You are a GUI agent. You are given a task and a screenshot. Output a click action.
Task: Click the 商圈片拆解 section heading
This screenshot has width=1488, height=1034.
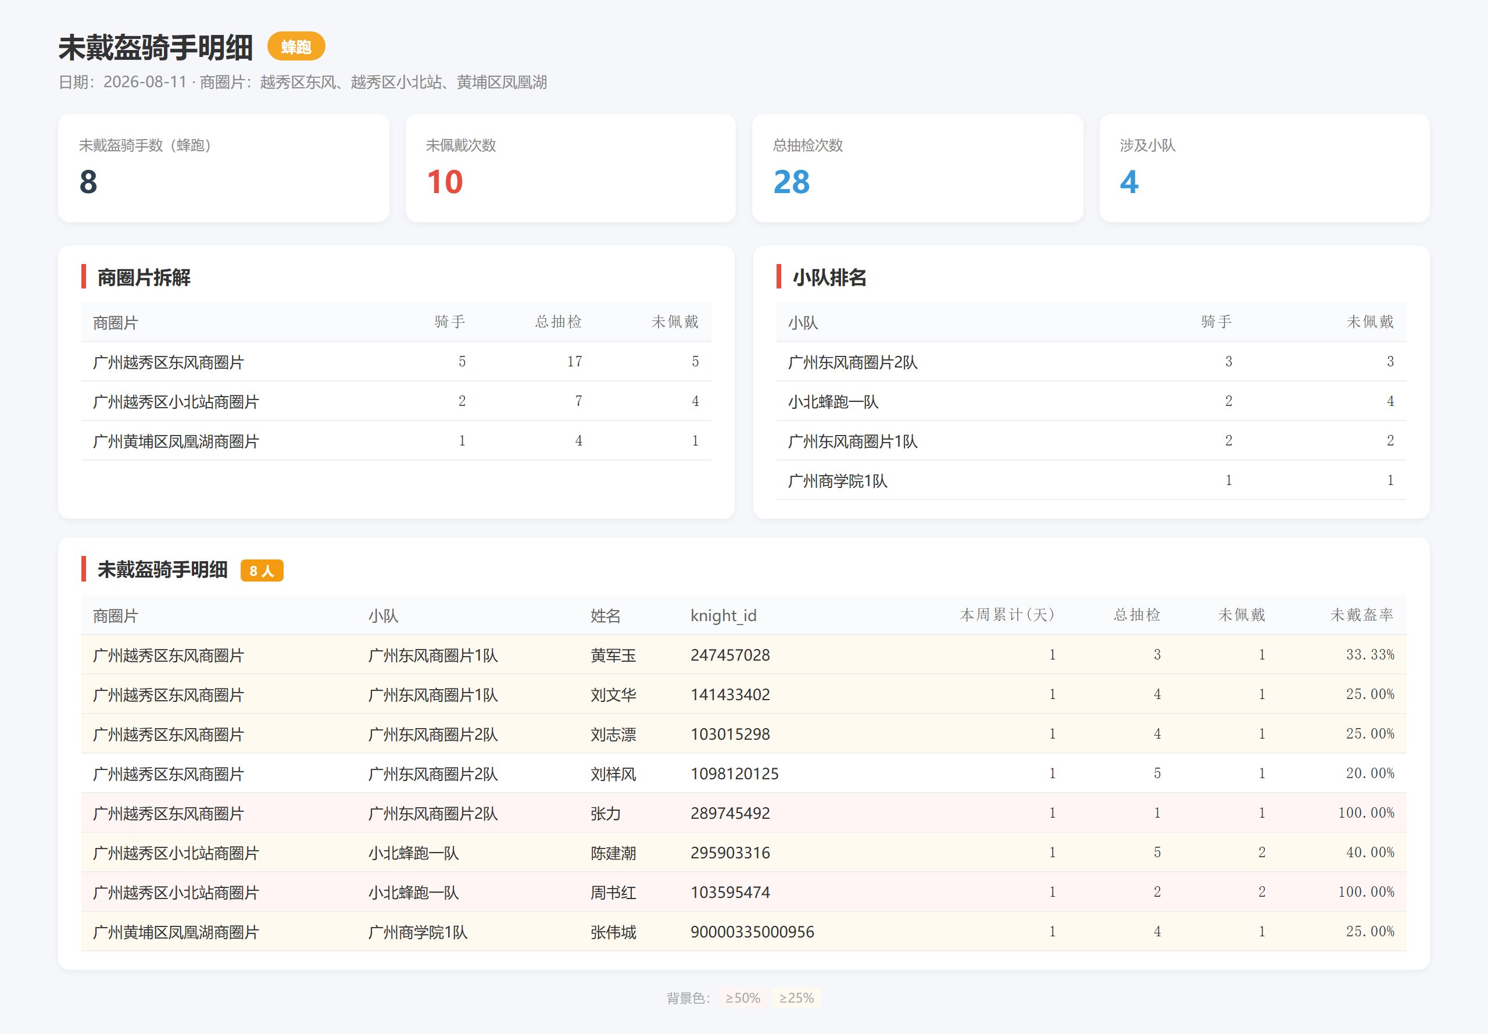point(144,277)
